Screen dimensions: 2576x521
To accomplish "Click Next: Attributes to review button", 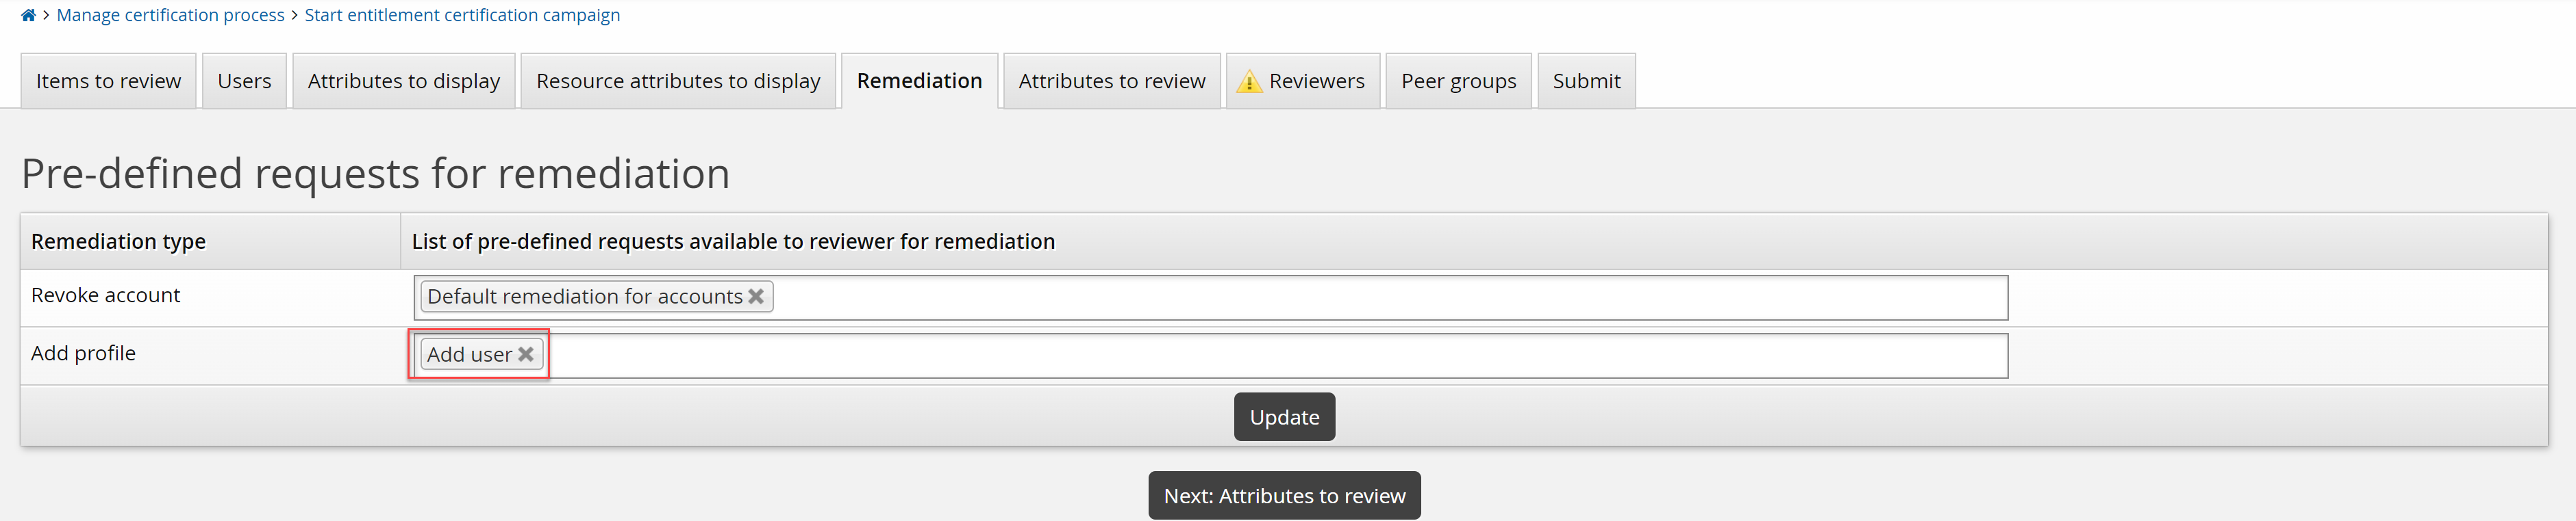I will click(x=1283, y=495).
